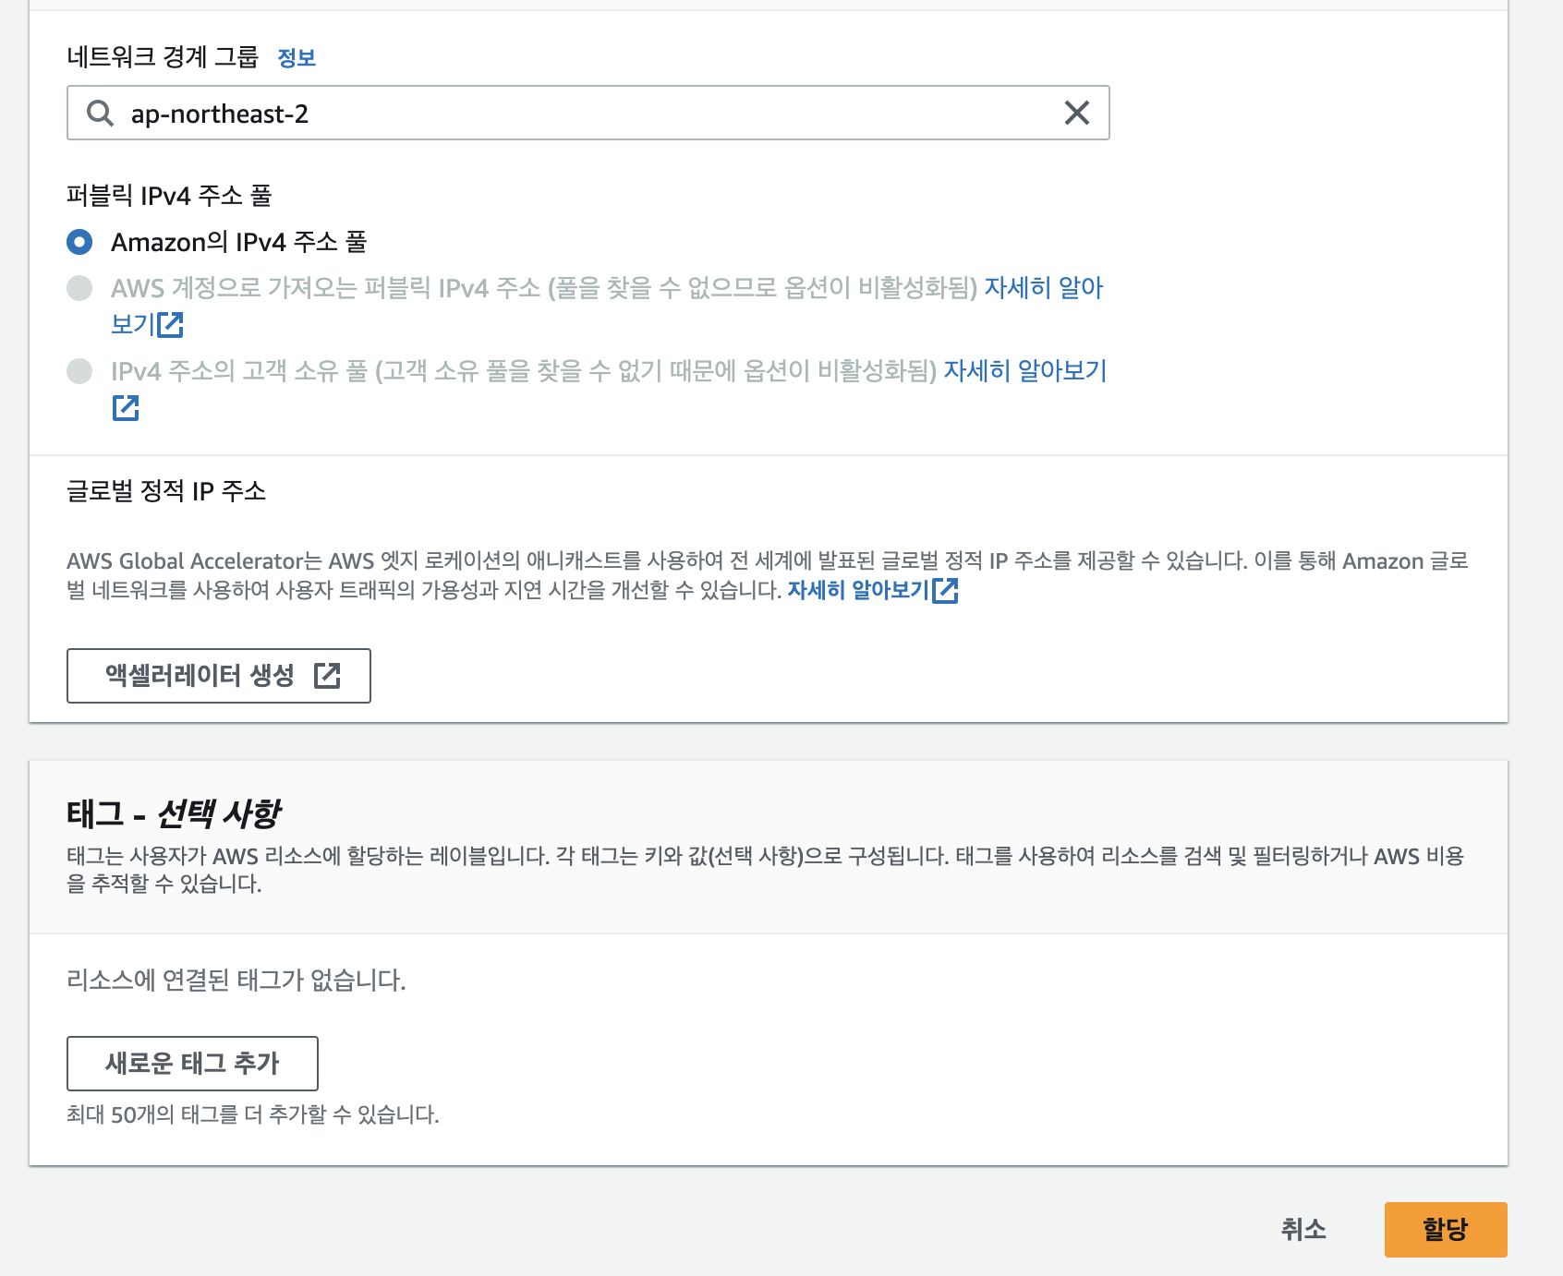Image resolution: width=1563 pixels, height=1276 pixels.
Task: Click the 최대 50개의 태그를 더 추가할 수 있습니다. note
Action: (x=253, y=1114)
